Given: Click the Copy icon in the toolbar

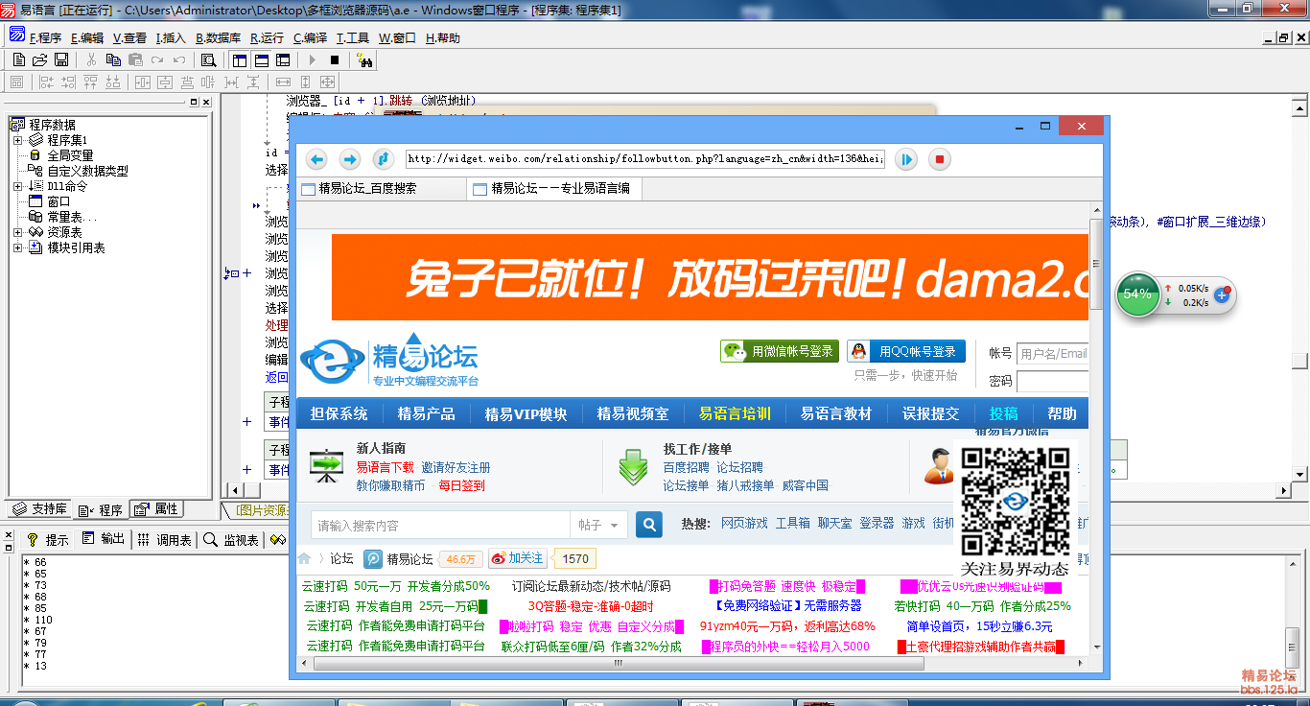Looking at the screenshot, I should click(x=113, y=59).
